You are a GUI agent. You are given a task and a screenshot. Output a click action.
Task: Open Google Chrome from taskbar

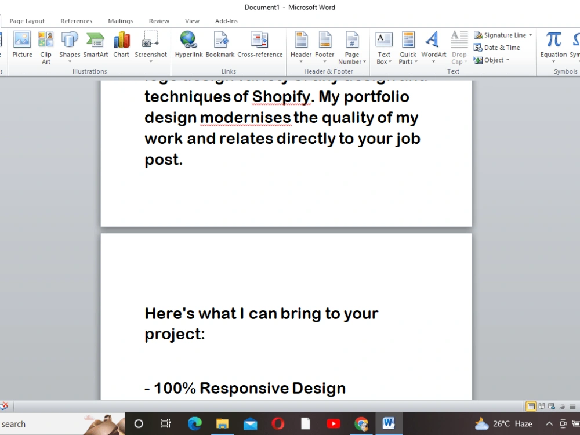[x=361, y=424]
